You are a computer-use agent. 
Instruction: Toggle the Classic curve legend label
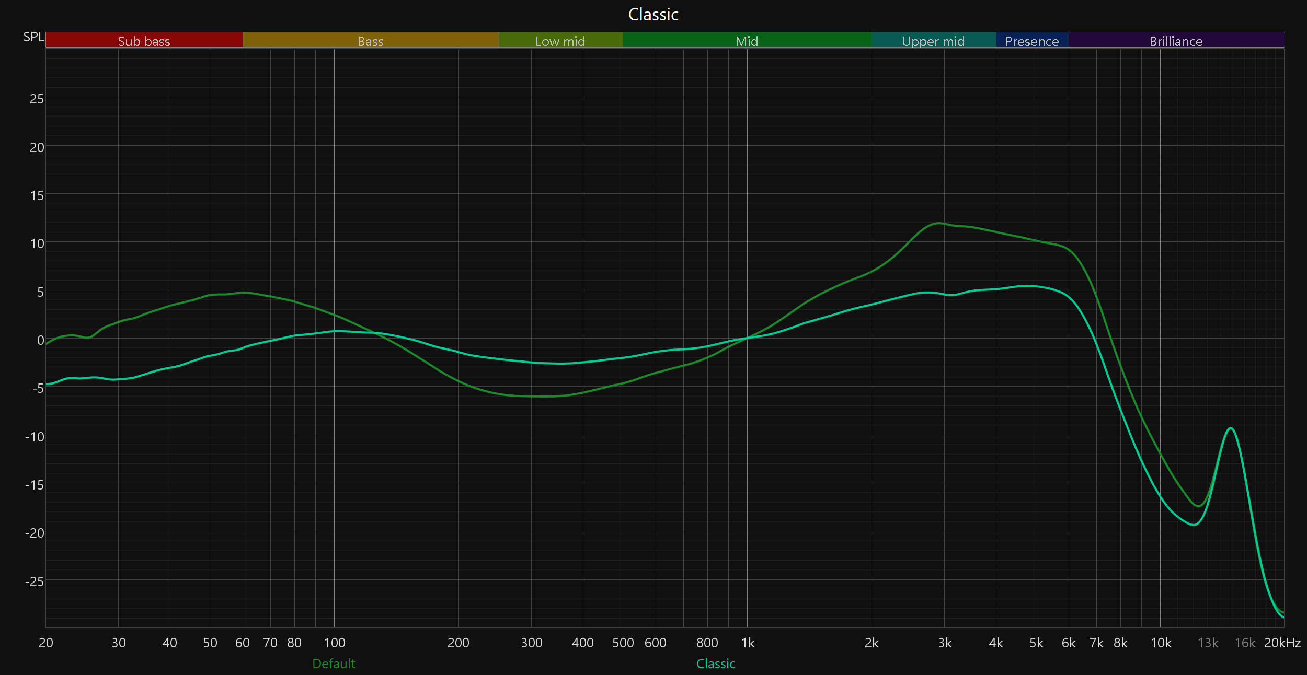coord(716,664)
